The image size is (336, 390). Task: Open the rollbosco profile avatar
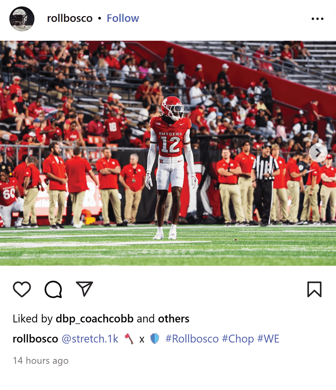point(22,19)
